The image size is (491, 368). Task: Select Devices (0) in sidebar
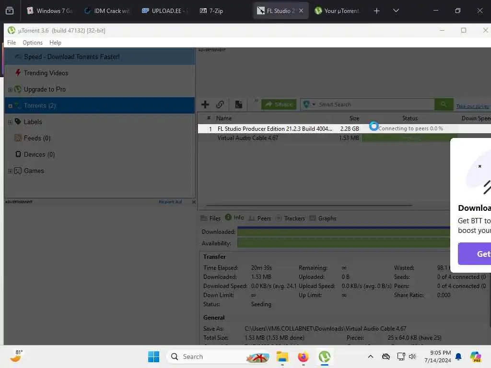tap(39, 154)
